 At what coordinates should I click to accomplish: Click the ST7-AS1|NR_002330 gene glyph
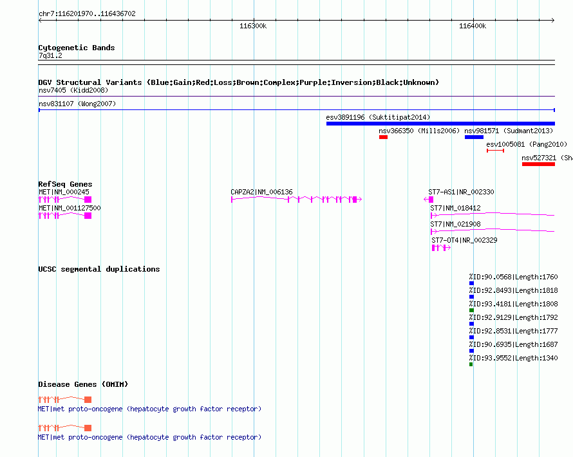coord(429,200)
